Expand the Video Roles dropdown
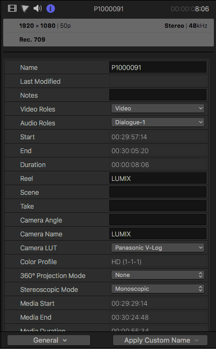Screen dimensions: 216x349 [158, 109]
